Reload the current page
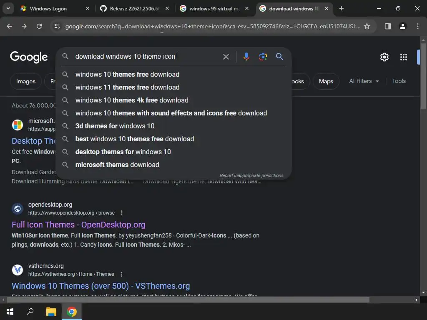The height and width of the screenshot is (320, 427). [x=39, y=26]
